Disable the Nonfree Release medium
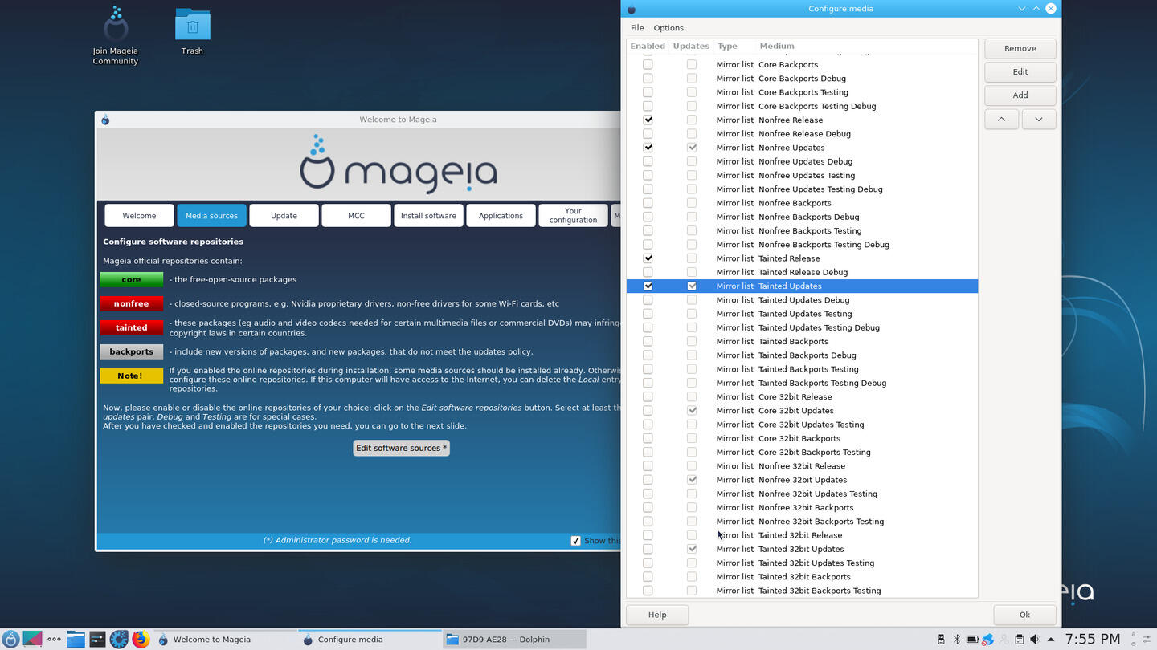This screenshot has height=650, width=1157. click(648, 120)
